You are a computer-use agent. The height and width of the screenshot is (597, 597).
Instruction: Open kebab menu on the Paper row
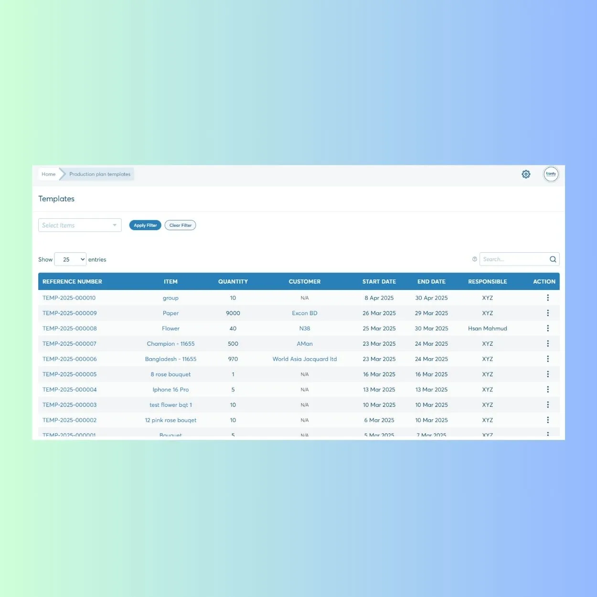548,313
